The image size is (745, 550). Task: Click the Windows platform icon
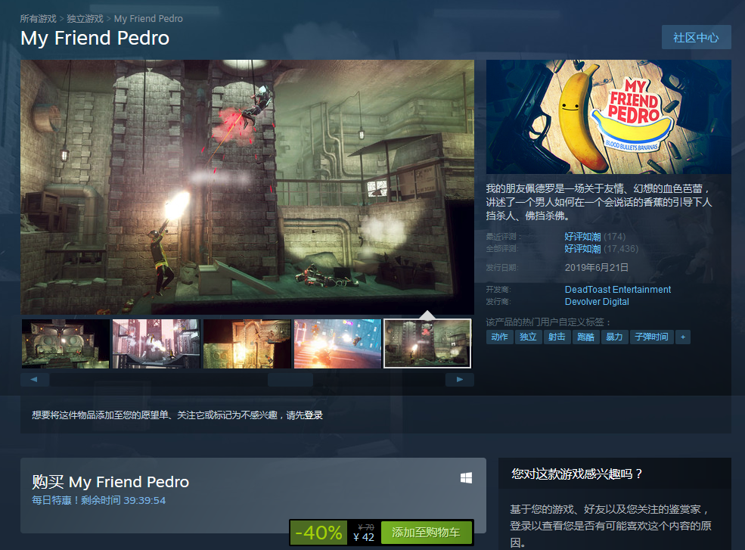point(466,478)
